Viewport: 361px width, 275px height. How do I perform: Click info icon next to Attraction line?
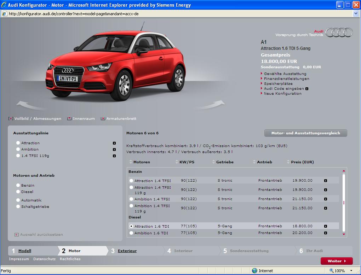pyautogui.click(x=114, y=143)
